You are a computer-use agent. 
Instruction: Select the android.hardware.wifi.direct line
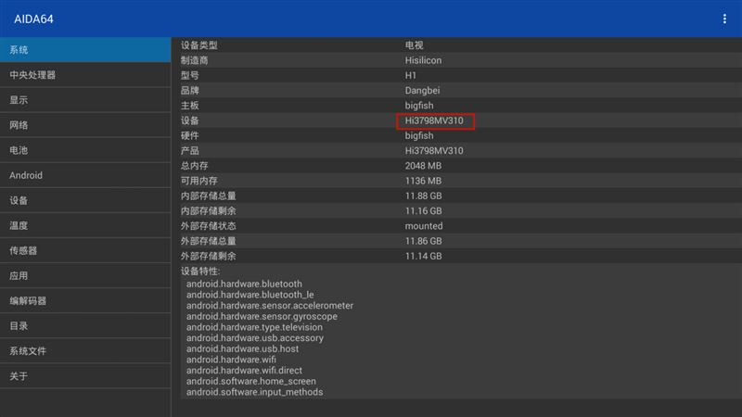(244, 371)
